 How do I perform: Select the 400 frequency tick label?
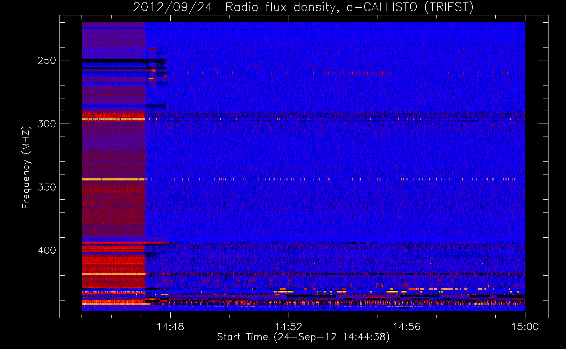(47, 250)
